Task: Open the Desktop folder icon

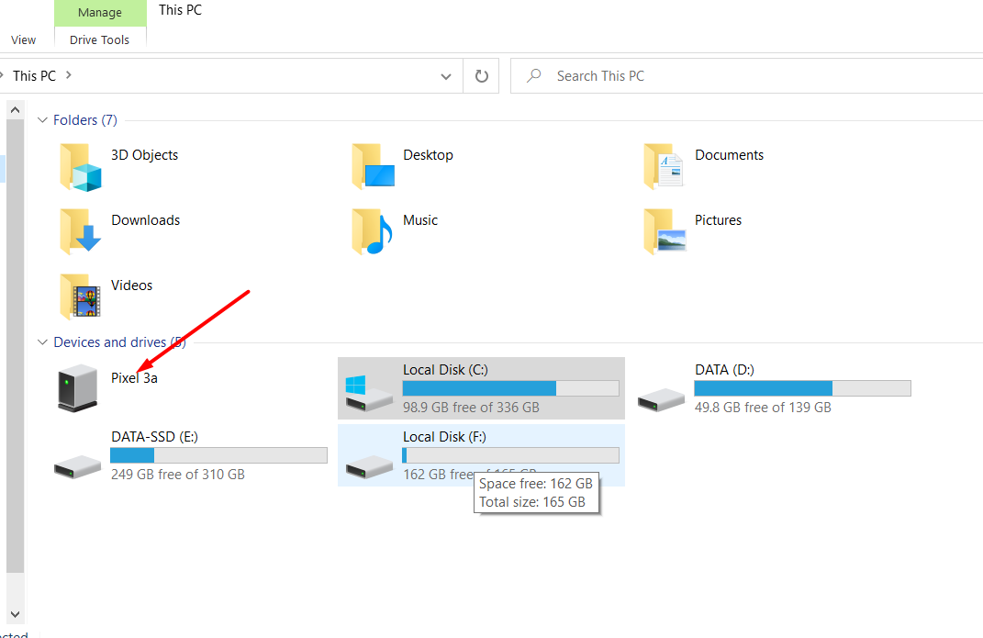Action: click(x=372, y=166)
